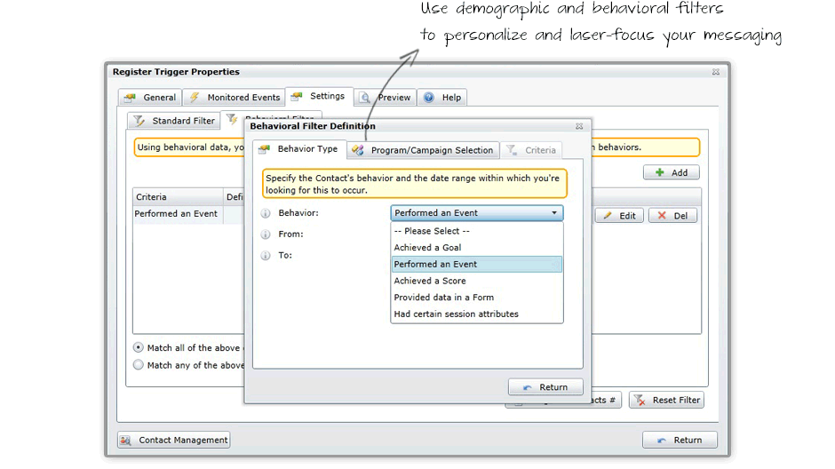Choose 'Achieved a Goal' from the list
Viewport: 835px width, 469px height.
point(427,248)
